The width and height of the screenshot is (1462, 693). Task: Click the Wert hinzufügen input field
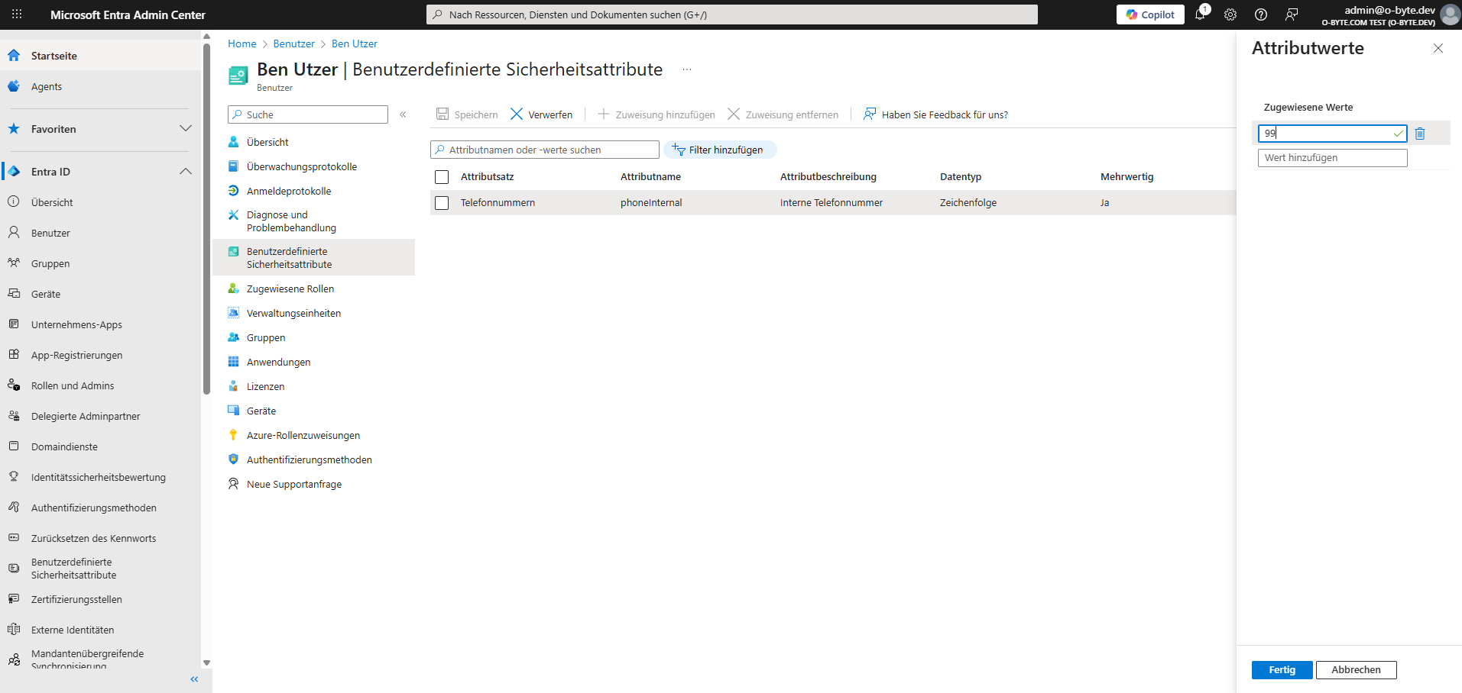click(1332, 158)
